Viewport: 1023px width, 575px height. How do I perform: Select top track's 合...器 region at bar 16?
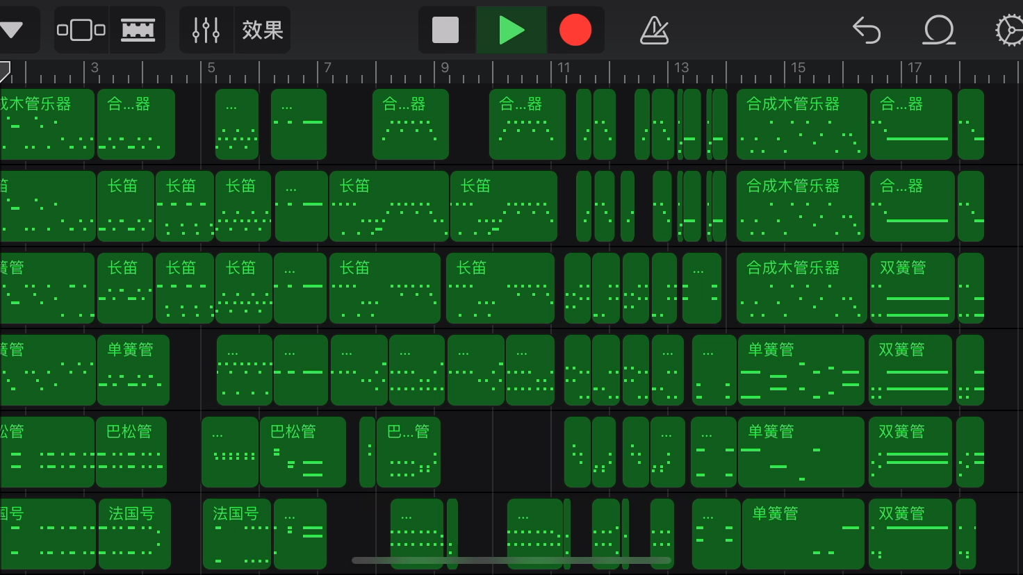[911, 124]
